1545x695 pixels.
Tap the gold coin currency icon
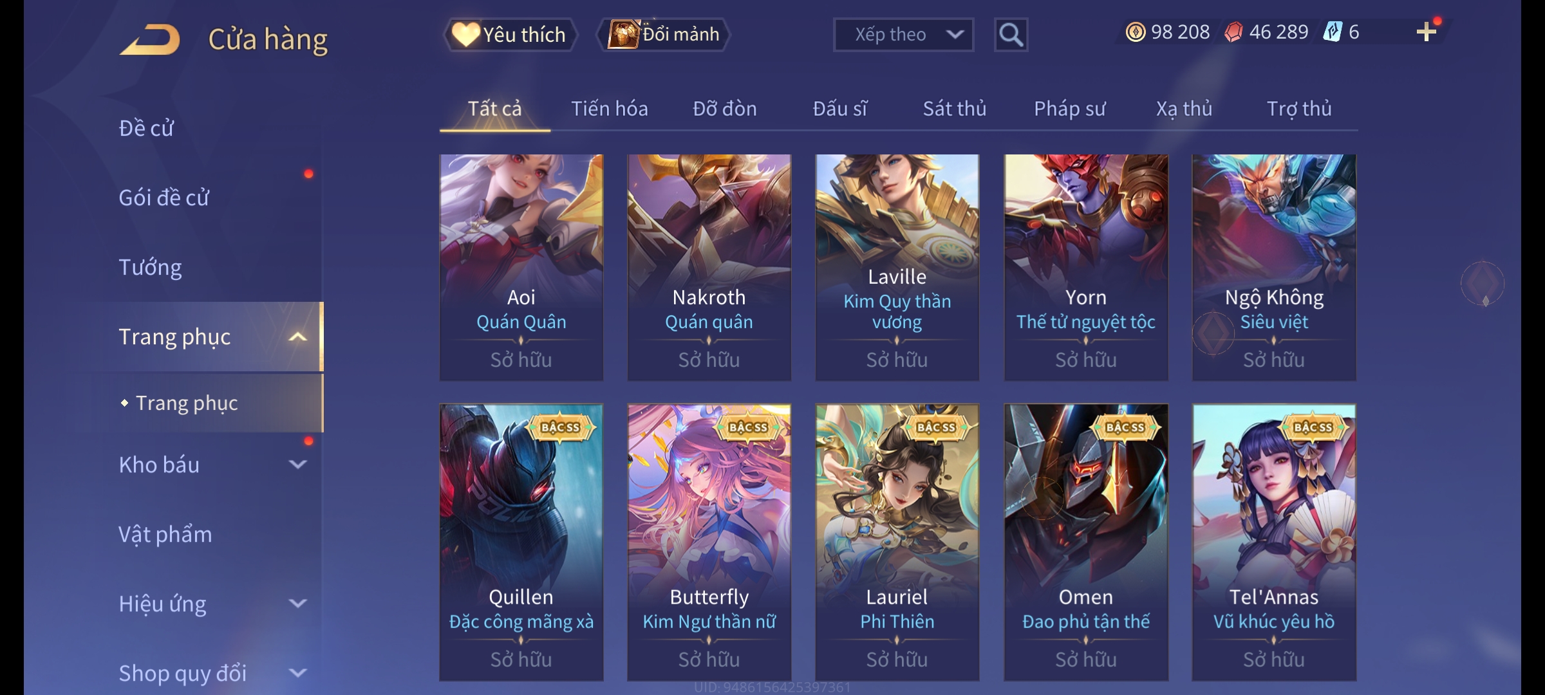(x=1136, y=32)
